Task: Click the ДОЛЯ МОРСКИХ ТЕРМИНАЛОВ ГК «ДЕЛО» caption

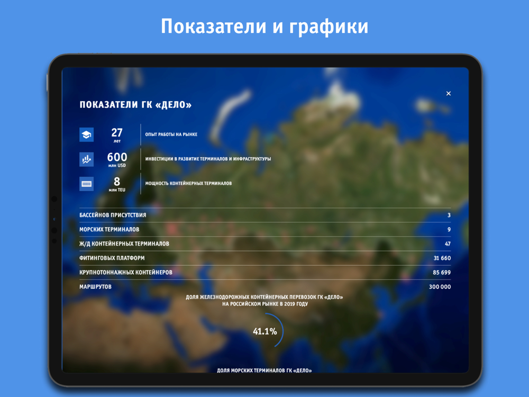Action: point(264,370)
